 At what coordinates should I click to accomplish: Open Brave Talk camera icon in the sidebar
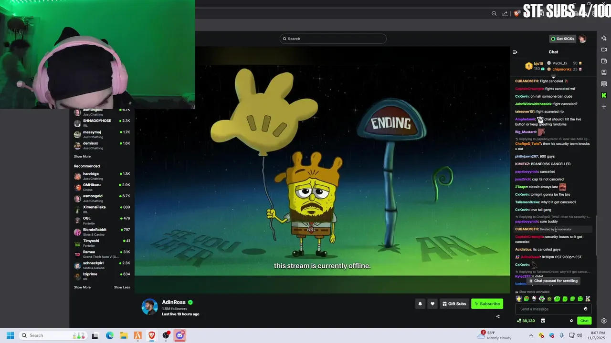tap(604, 50)
